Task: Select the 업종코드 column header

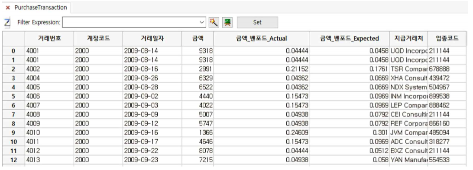Action: pos(447,38)
